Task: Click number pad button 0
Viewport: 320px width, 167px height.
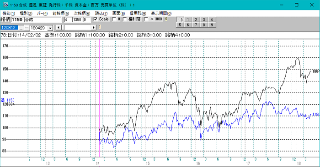Action: (x=180, y=20)
